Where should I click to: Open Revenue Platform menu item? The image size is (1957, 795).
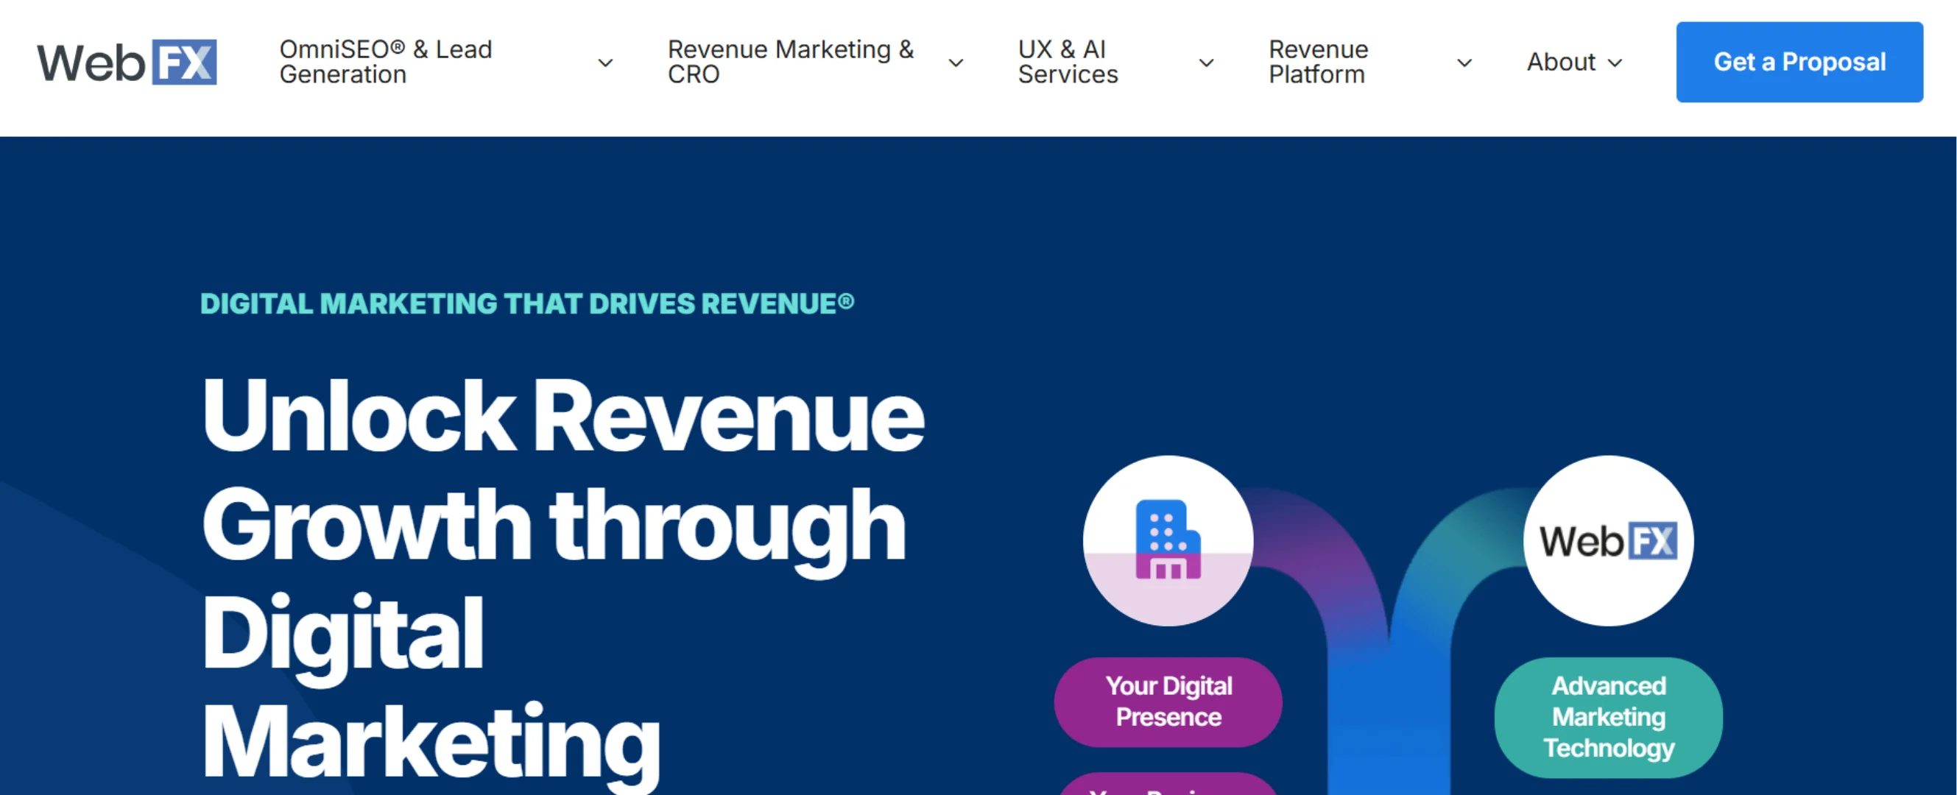tap(1318, 63)
